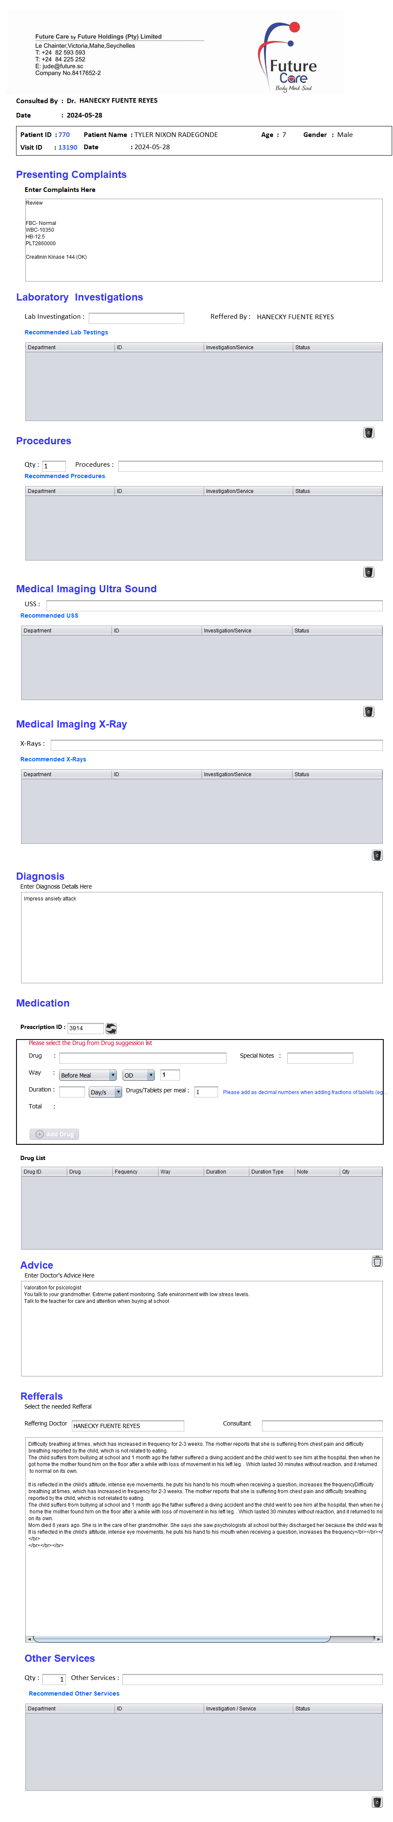393x1822 pixels.
Task: Open Patient ID 770 link
Action: click(64, 134)
